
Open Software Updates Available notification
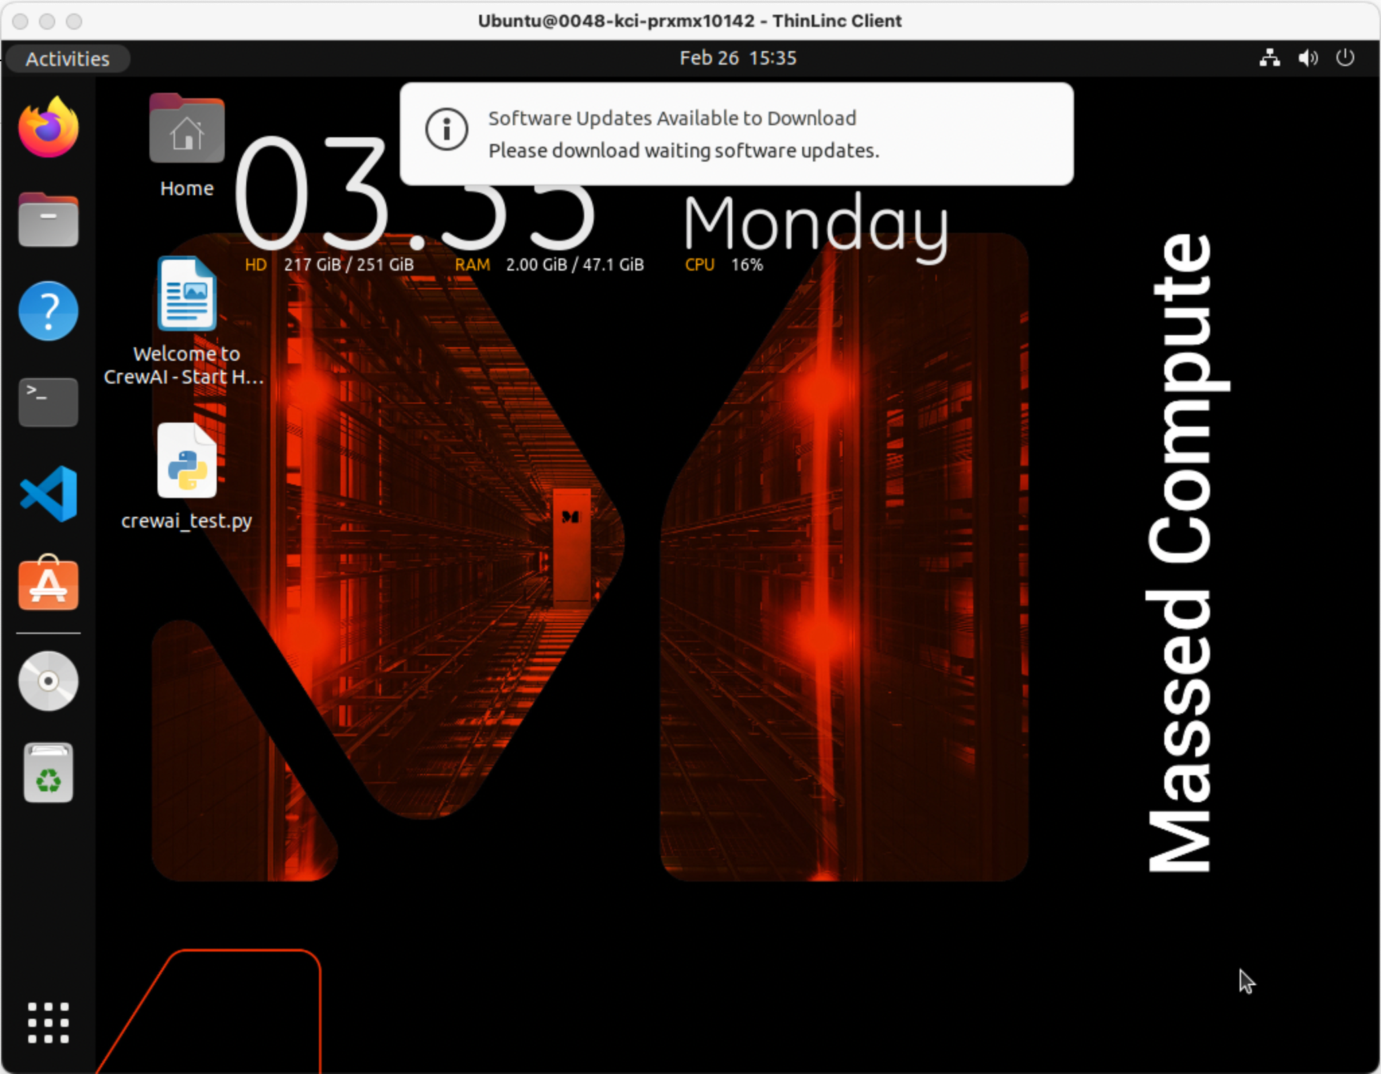click(736, 134)
